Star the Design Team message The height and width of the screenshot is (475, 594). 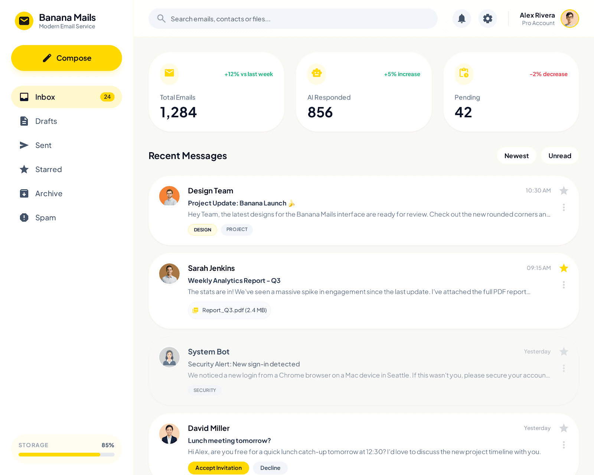[x=564, y=190]
